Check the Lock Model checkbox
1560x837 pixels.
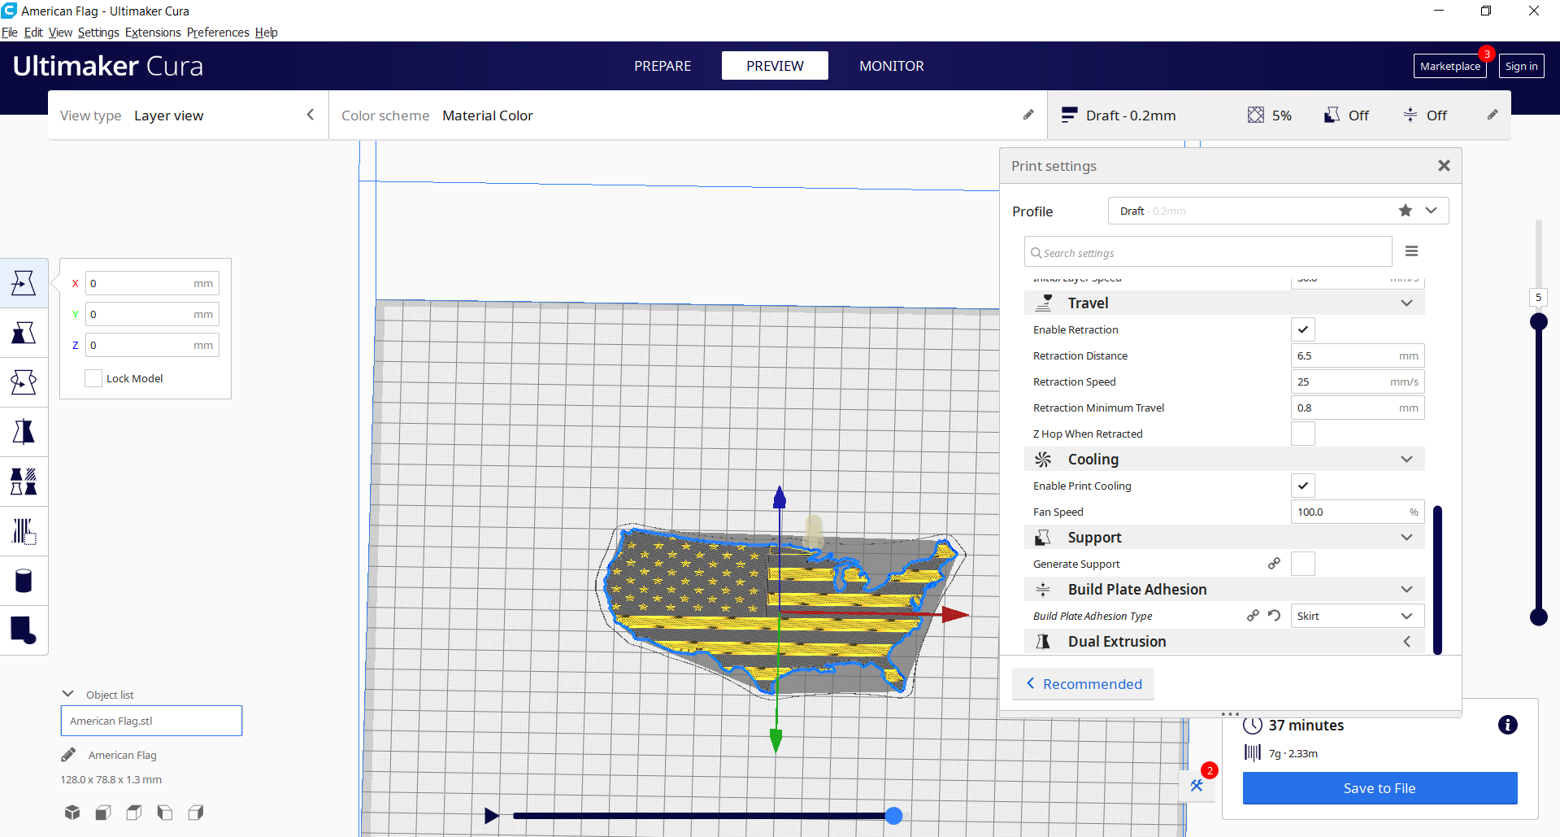click(93, 378)
